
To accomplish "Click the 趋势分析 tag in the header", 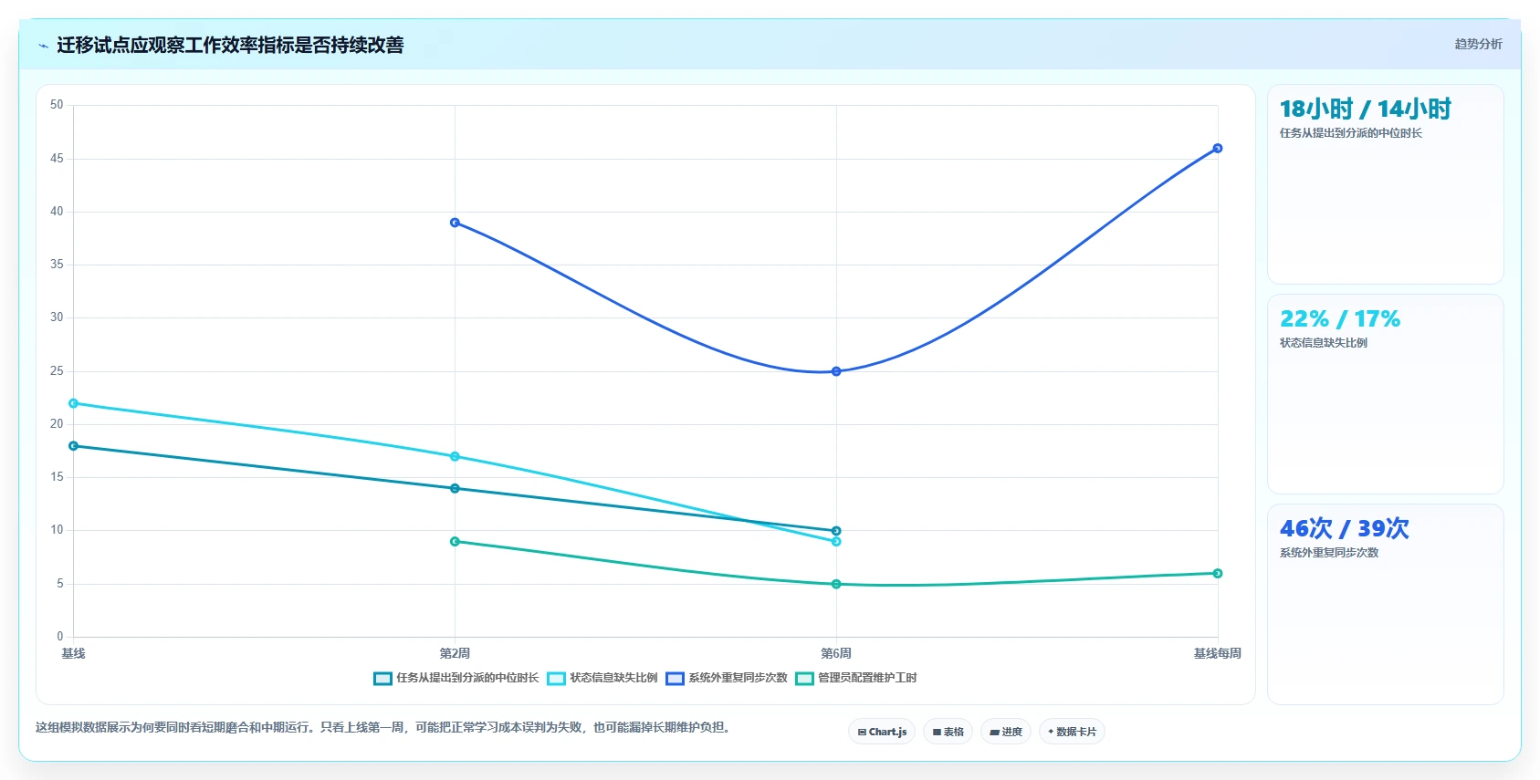I will (1478, 44).
